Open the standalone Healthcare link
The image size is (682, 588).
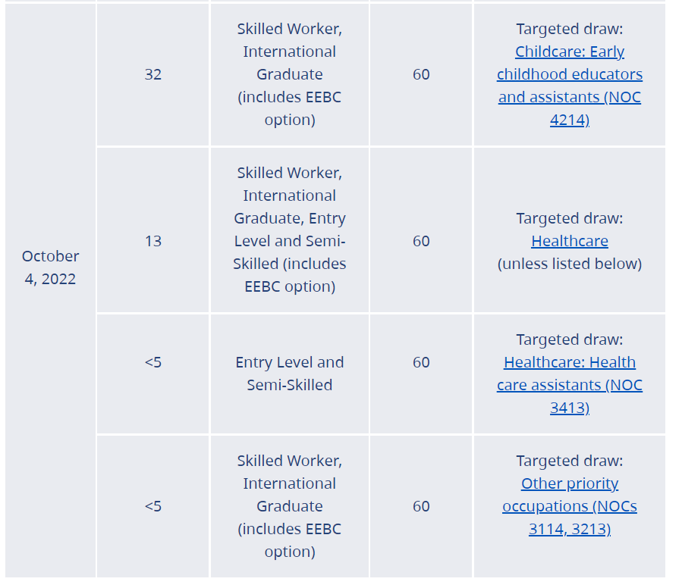tap(570, 241)
